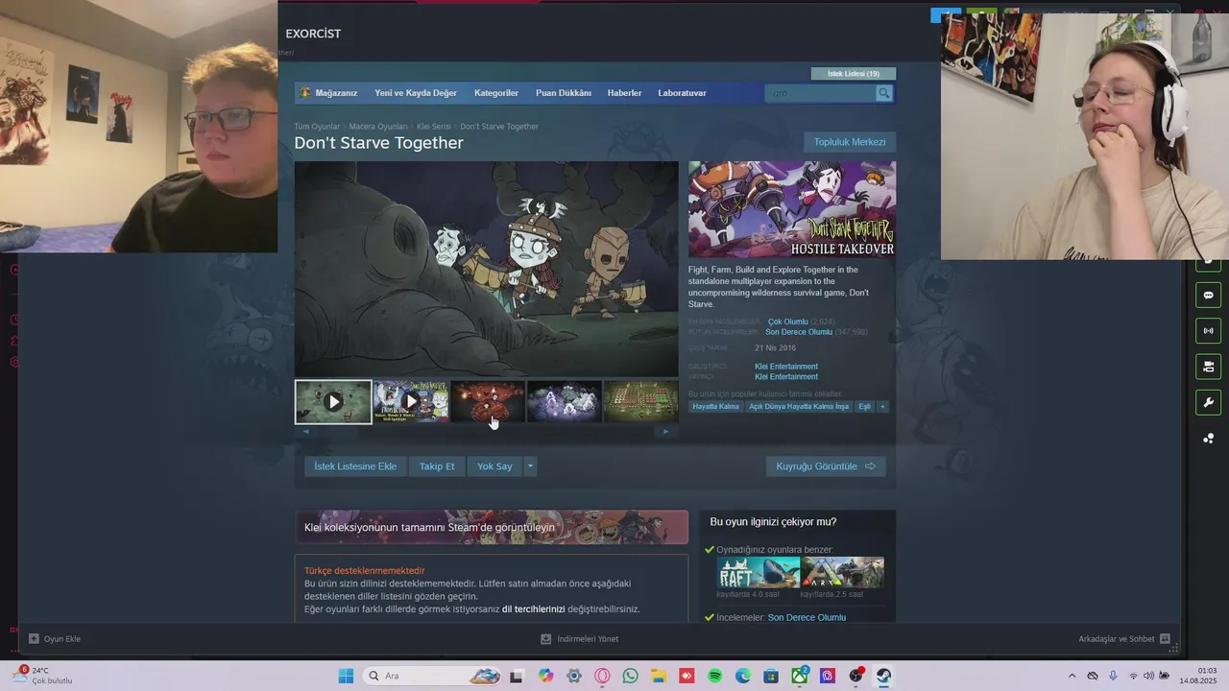Click the Klei Serisi breadcrumb link

click(x=434, y=127)
